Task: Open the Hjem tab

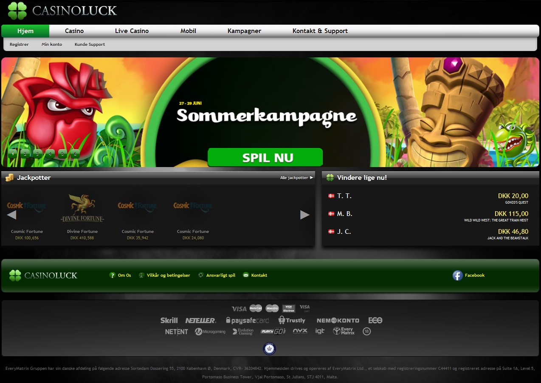Action: pos(25,31)
